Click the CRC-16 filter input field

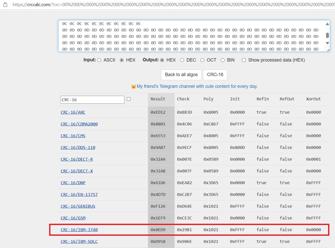click(x=92, y=100)
